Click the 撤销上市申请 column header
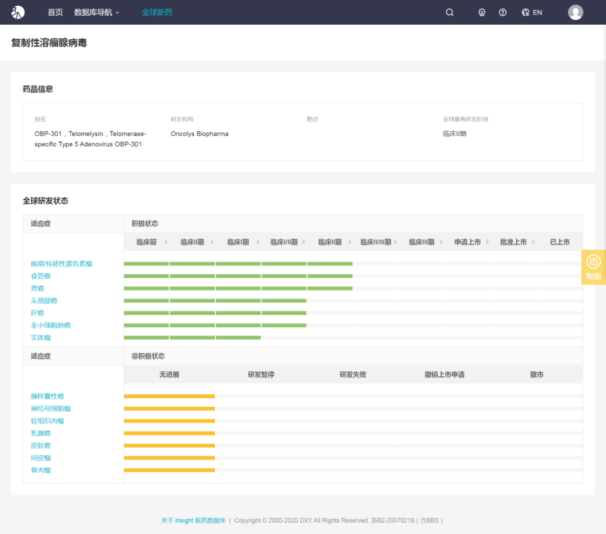Viewport: 606px width, 534px height. 444,375
